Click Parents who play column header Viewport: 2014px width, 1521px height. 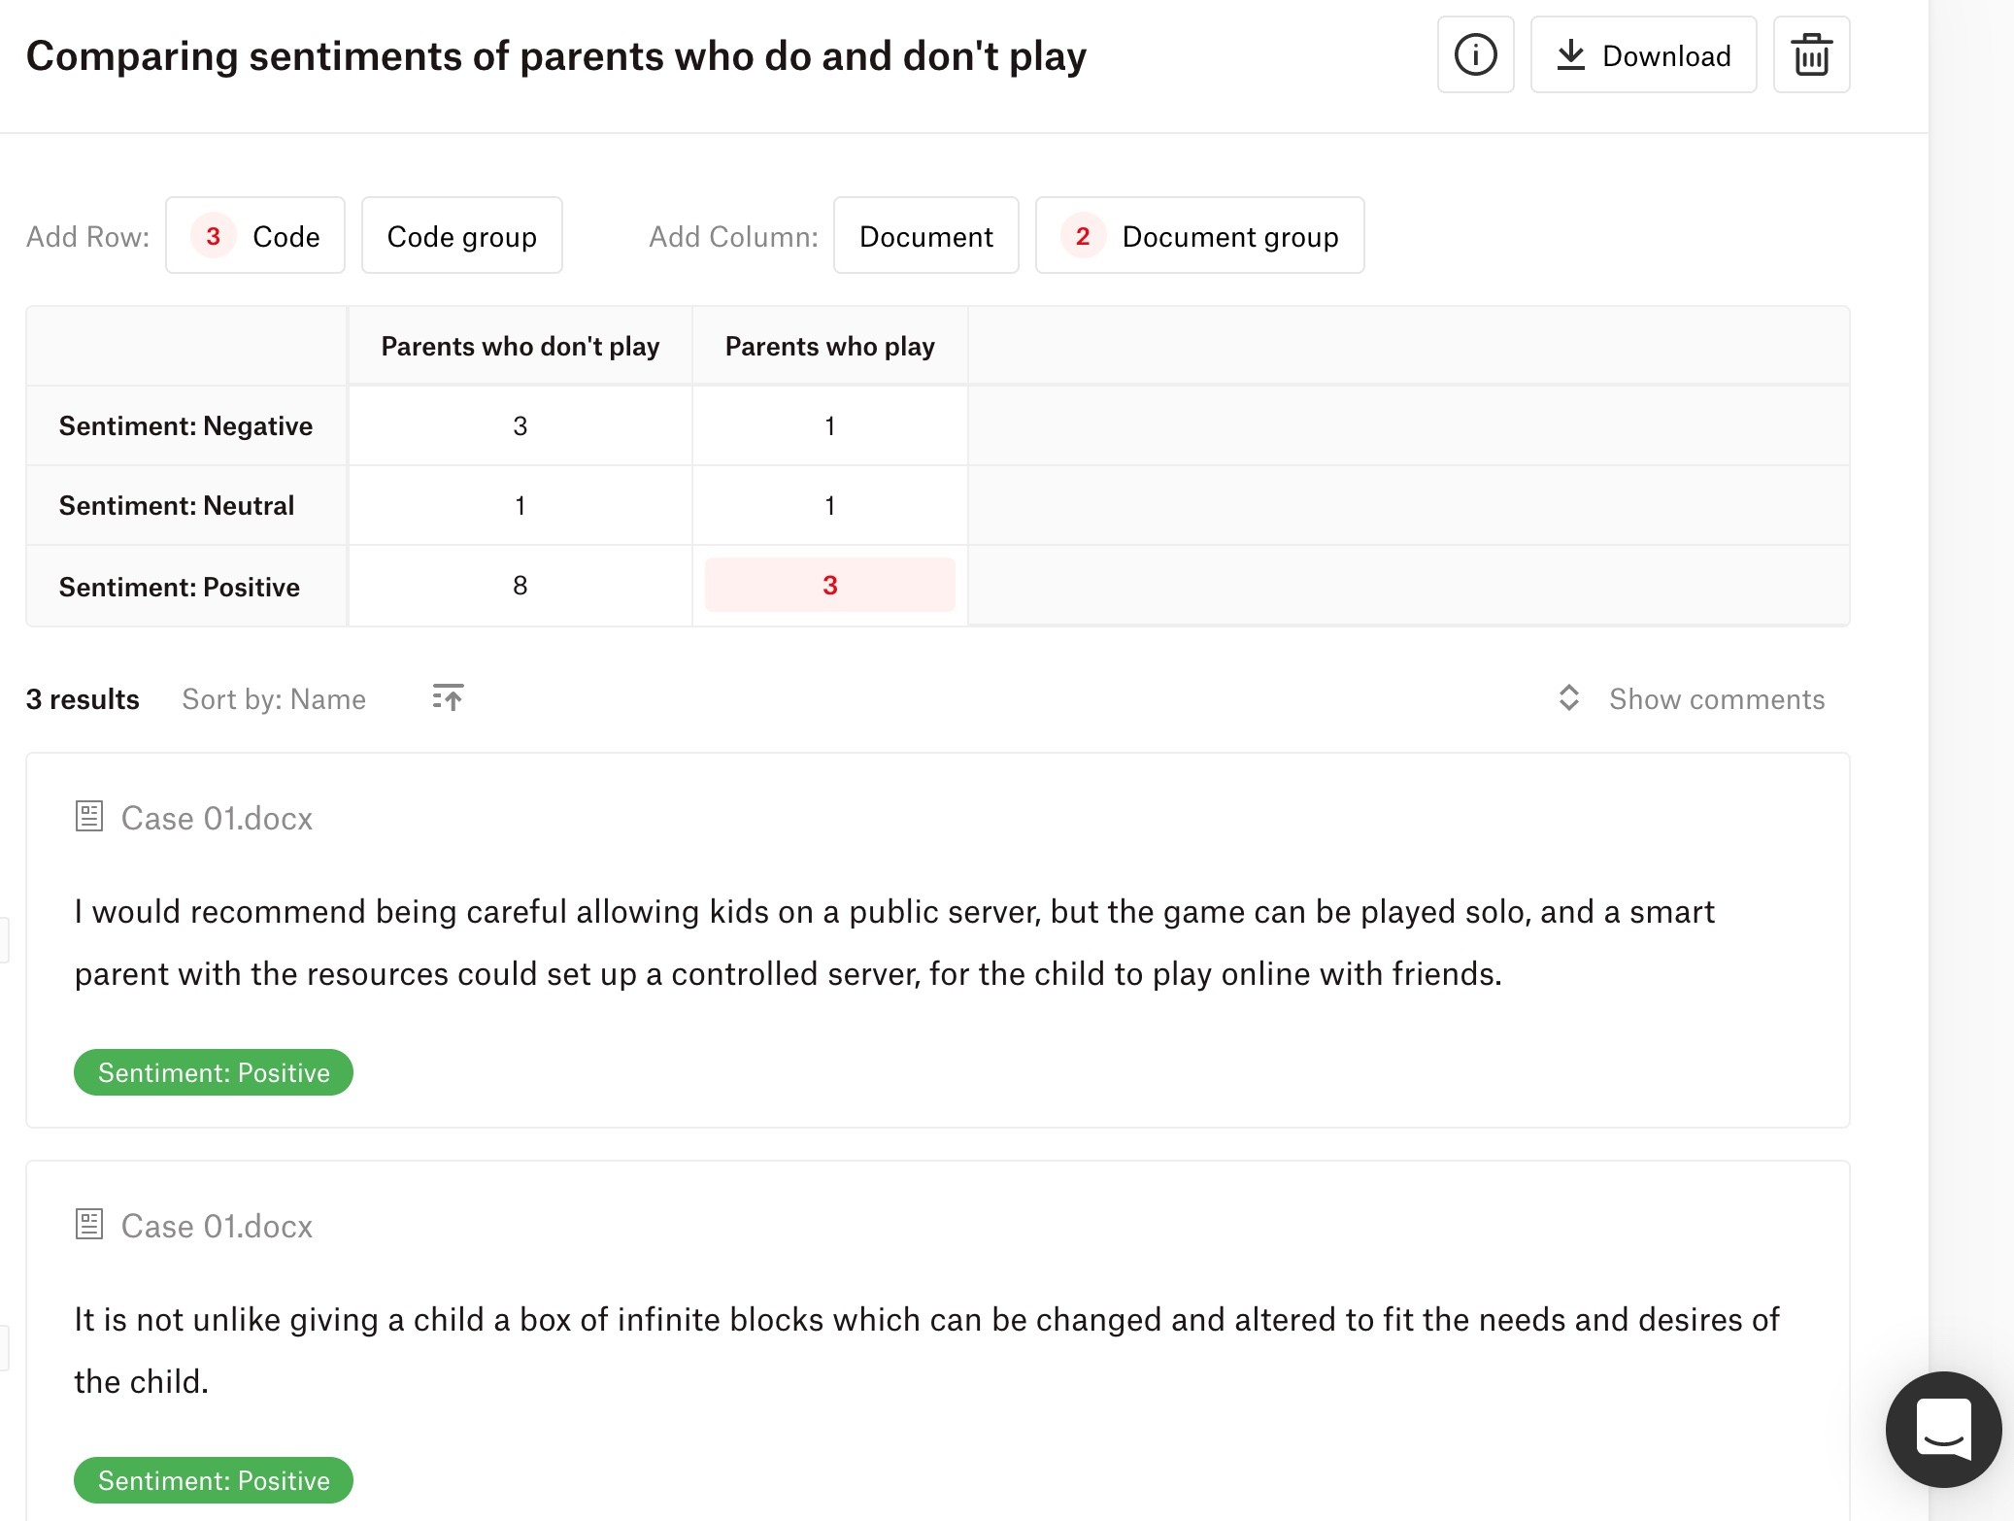point(830,347)
